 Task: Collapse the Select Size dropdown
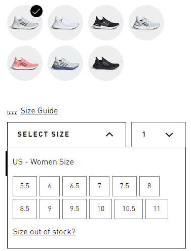(66, 135)
